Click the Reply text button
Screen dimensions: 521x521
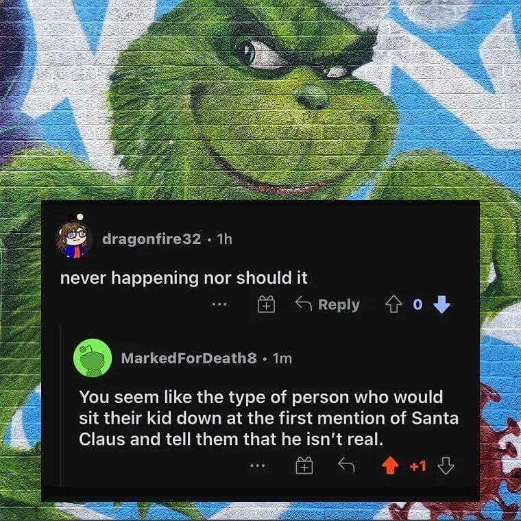point(339,304)
